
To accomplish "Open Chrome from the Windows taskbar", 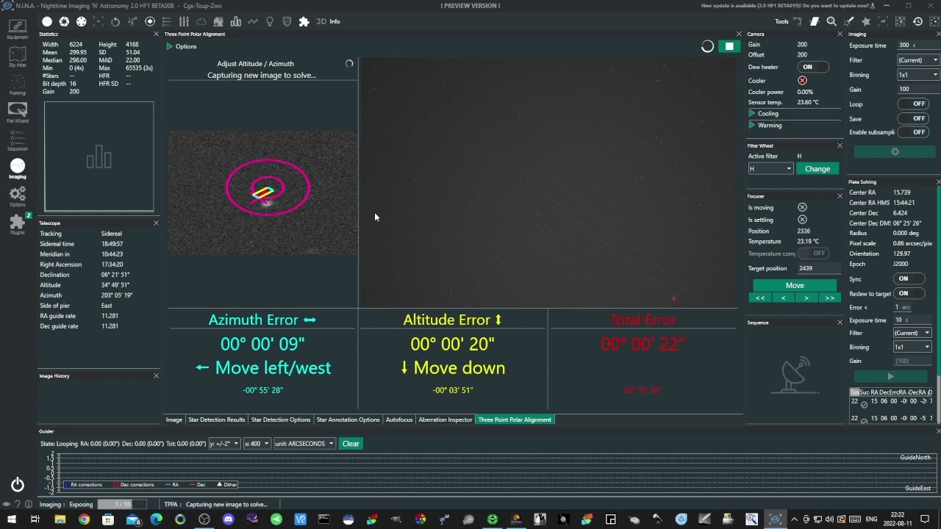I will (x=84, y=519).
